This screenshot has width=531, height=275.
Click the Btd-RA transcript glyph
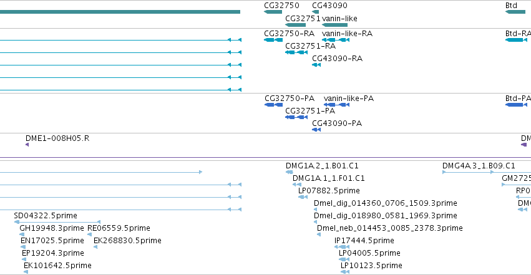tap(516, 40)
